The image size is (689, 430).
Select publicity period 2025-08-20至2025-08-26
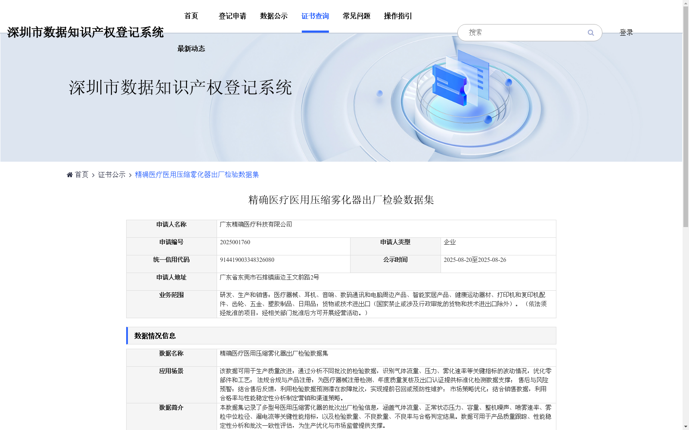(475, 260)
